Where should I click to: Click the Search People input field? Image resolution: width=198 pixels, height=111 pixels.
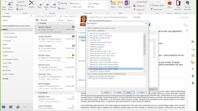(157, 2)
